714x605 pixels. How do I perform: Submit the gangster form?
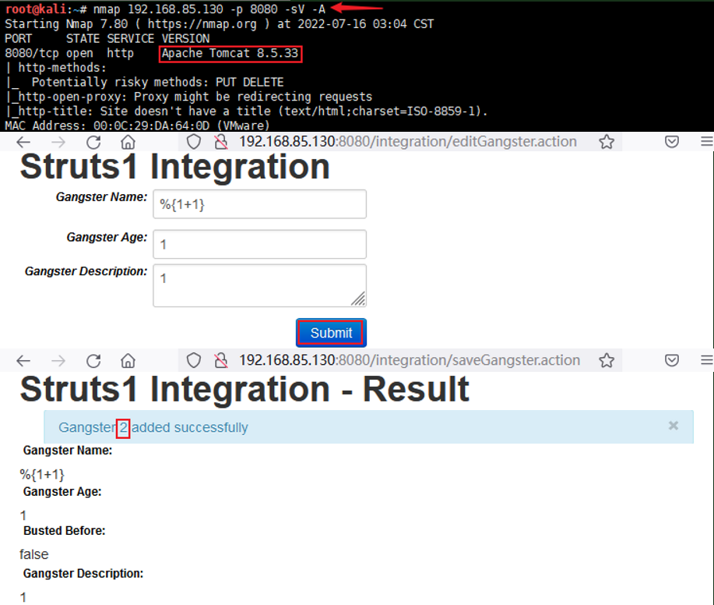[x=331, y=333]
